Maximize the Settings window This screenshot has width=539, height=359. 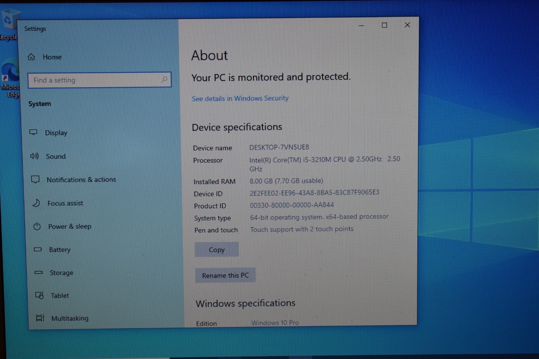(384, 25)
